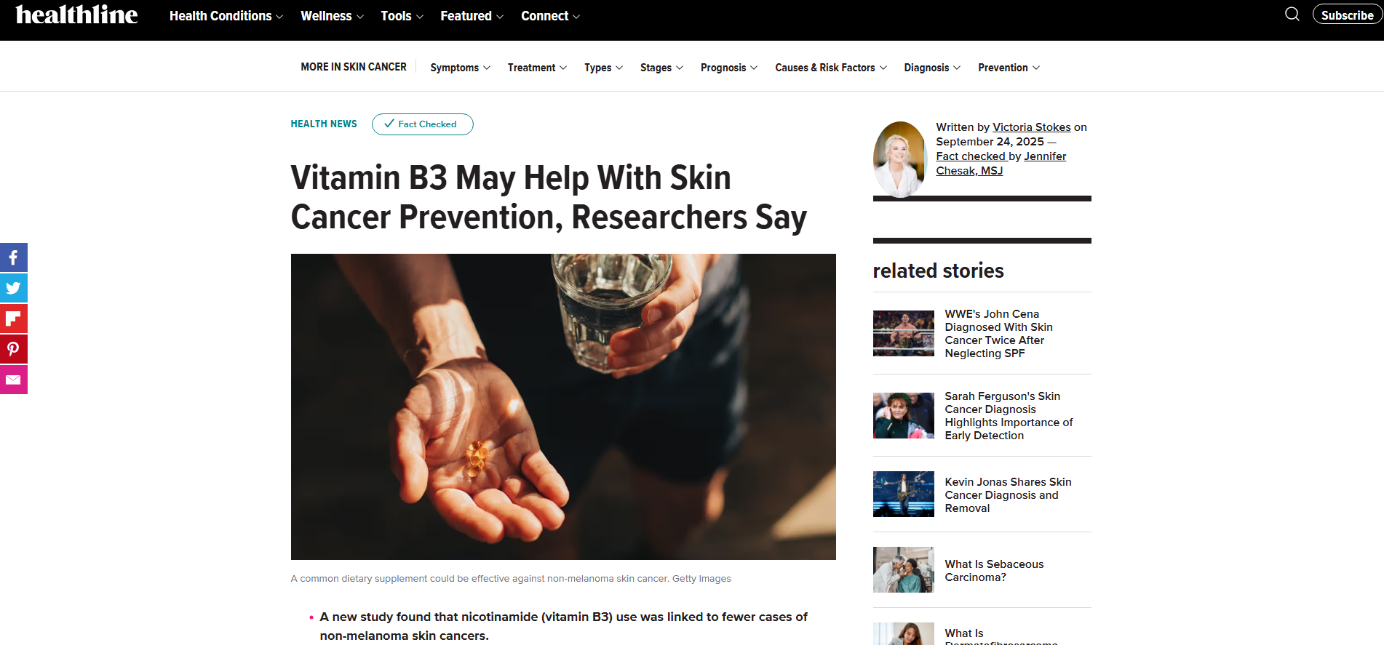Open site search magnifier icon
Screen dimensions: 1384x645
pyautogui.click(x=1292, y=14)
